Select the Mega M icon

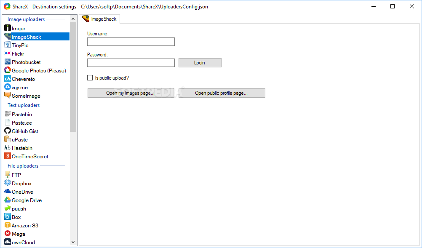pyautogui.click(x=8, y=234)
